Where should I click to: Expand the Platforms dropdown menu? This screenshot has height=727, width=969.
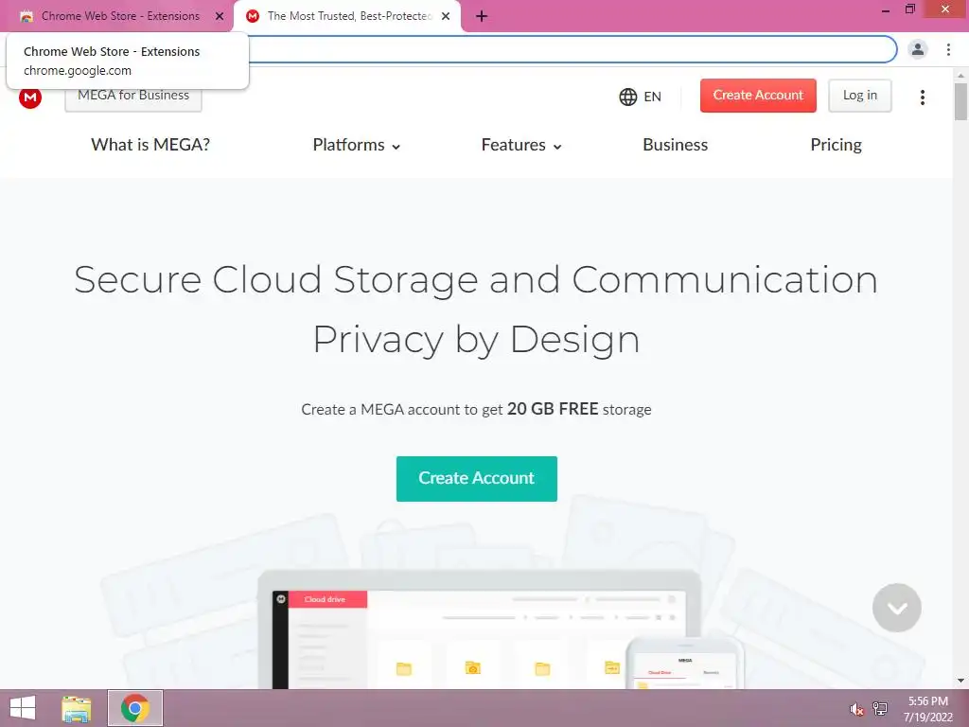[357, 145]
